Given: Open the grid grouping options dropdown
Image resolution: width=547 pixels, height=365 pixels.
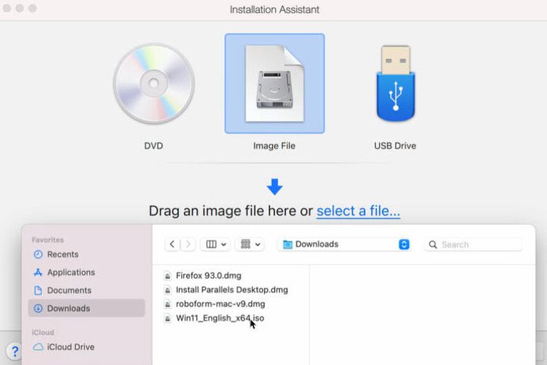Looking at the screenshot, I should point(251,245).
